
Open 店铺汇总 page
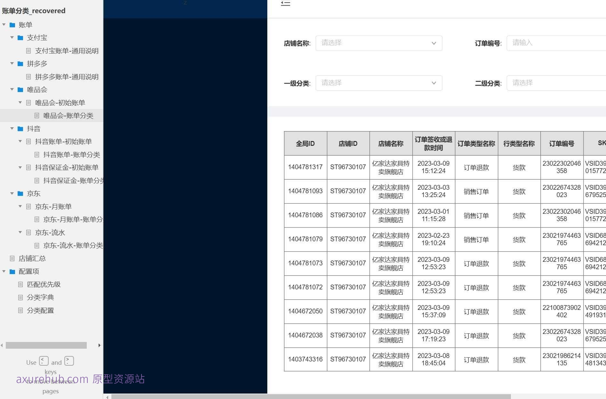(32, 258)
